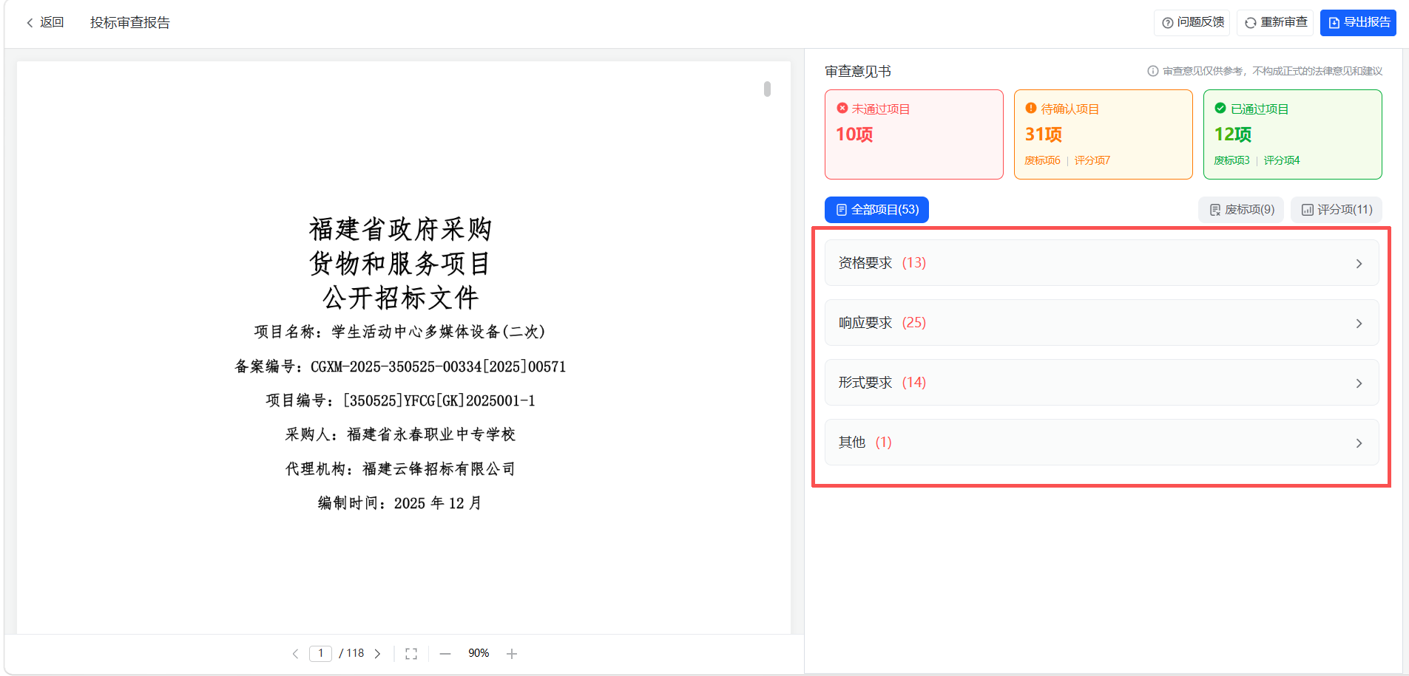Screen dimensions: 1409x676
Task: Click 废标项3 in 已通过项目 card
Action: point(1231,160)
